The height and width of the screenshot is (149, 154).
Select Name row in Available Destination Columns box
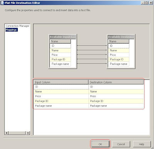coord(119,50)
